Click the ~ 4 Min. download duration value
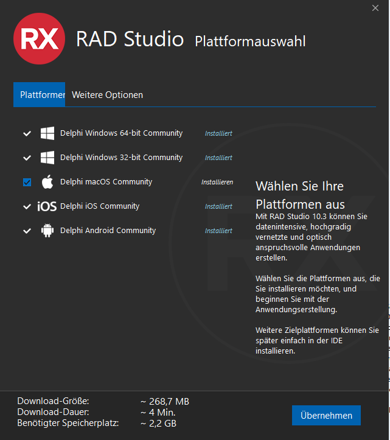The height and width of the screenshot is (440, 390). 158,412
